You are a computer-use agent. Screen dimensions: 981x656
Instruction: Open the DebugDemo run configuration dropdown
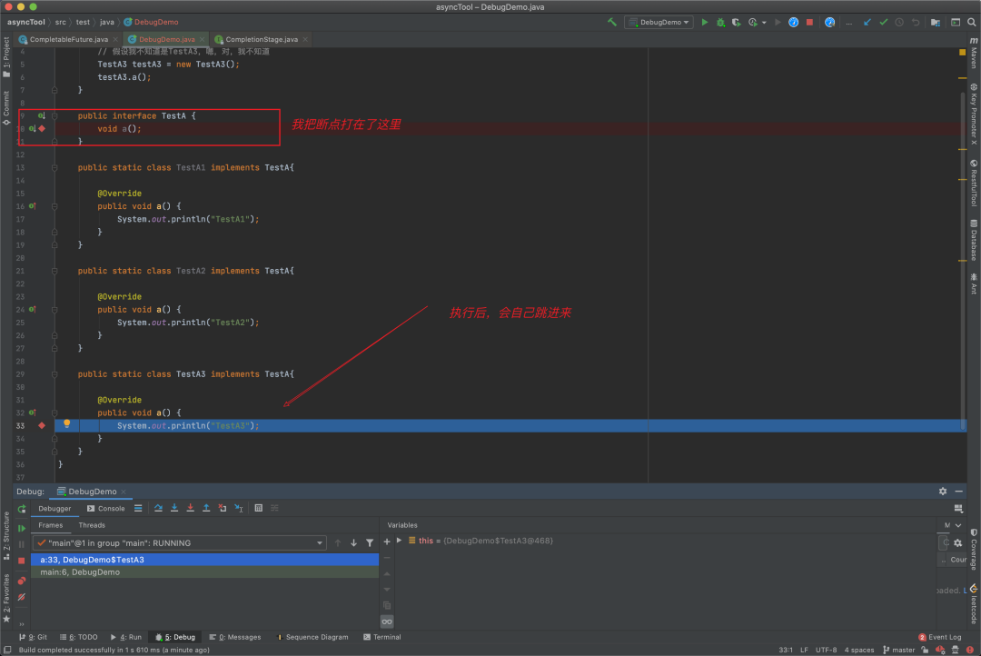tap(659, 22)
